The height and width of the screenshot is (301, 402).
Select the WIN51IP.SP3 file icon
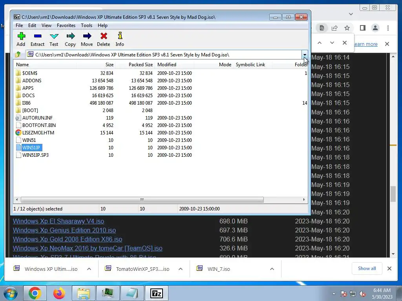[x=18, y=155]
